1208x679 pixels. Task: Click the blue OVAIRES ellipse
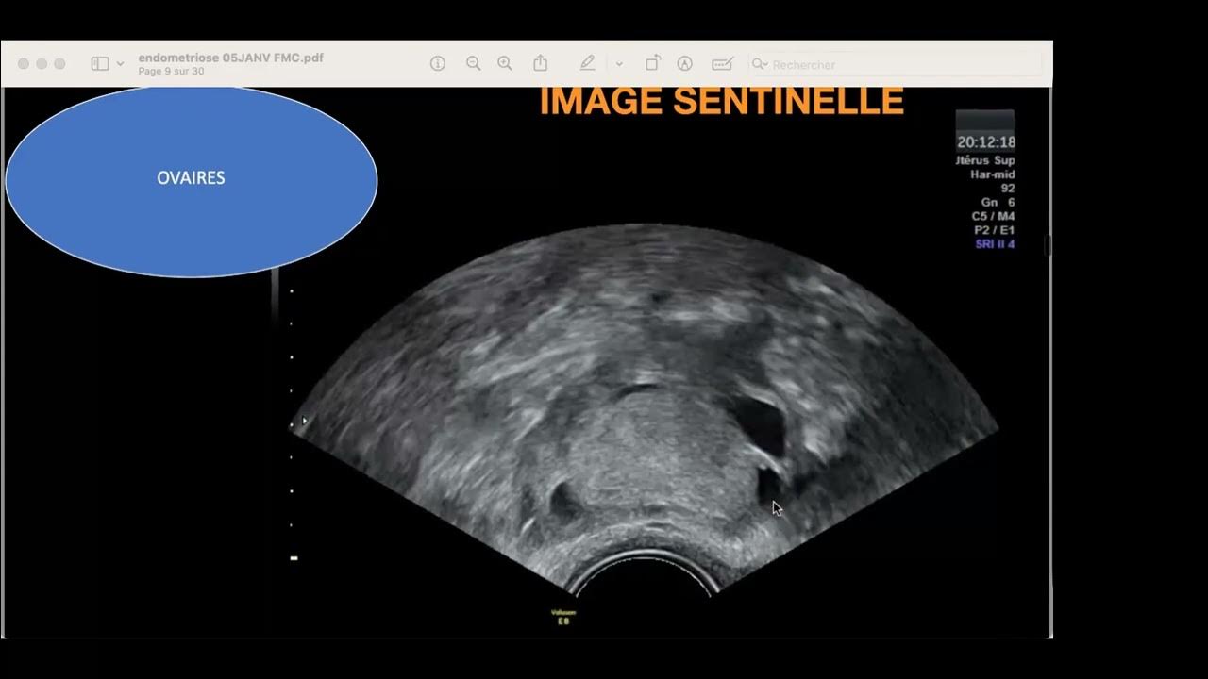(192, 181)
